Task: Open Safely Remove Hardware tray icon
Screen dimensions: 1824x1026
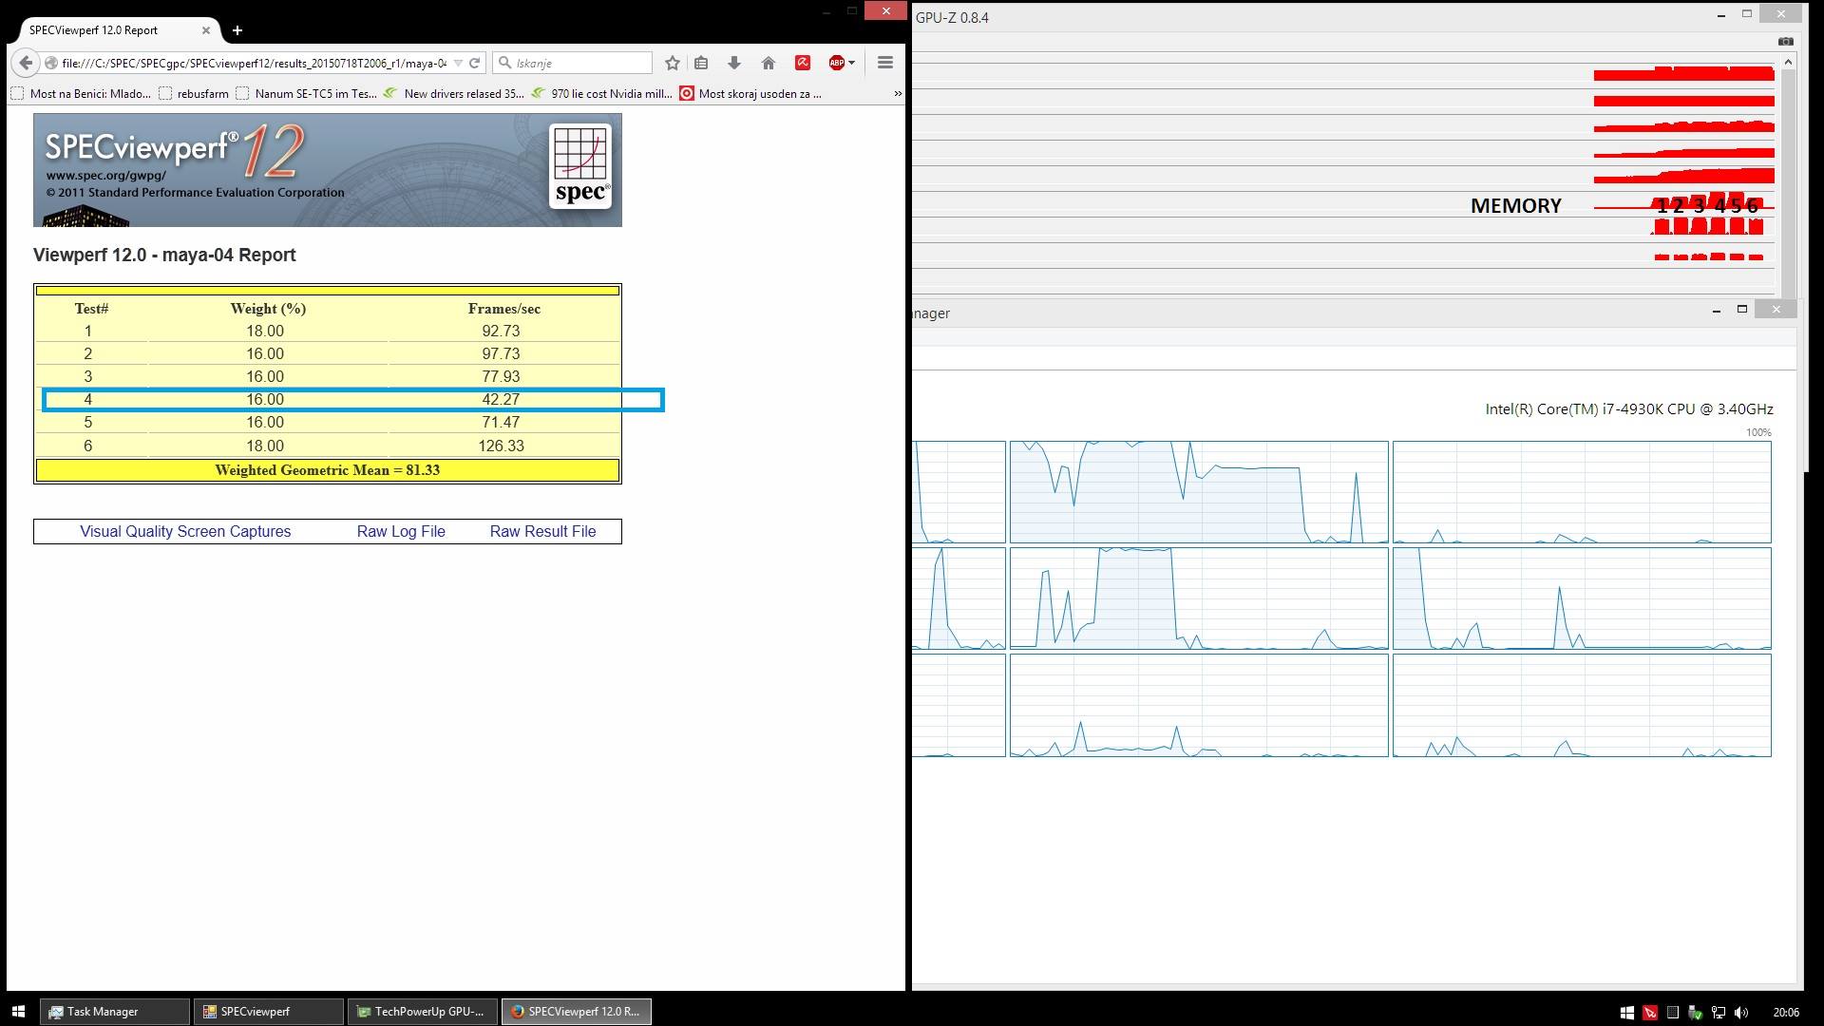Action: 1696,1013
